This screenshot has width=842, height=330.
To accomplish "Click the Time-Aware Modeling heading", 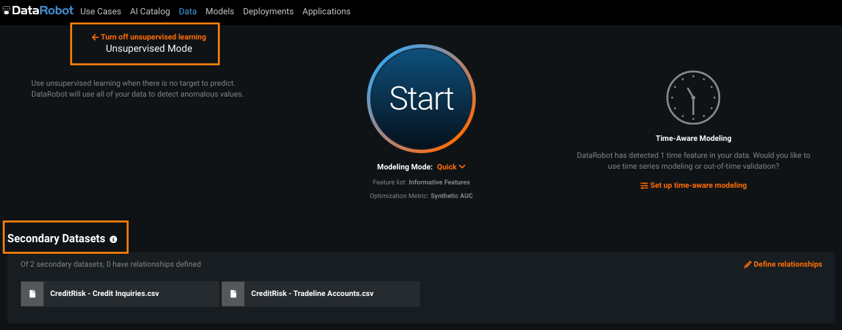I will coord(693,138).
